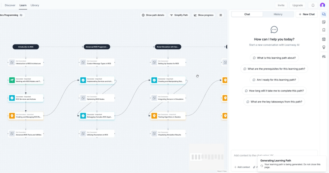Select the History tab in the side panel
Image resolution: width=329 pixels, height=173 pixels.
click(x=278, y=14)
